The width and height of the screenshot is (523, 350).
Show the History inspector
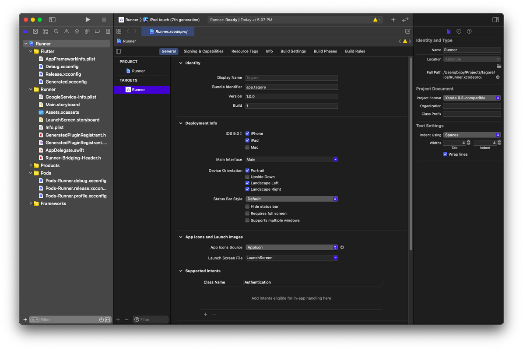click(x=459, y=31)
